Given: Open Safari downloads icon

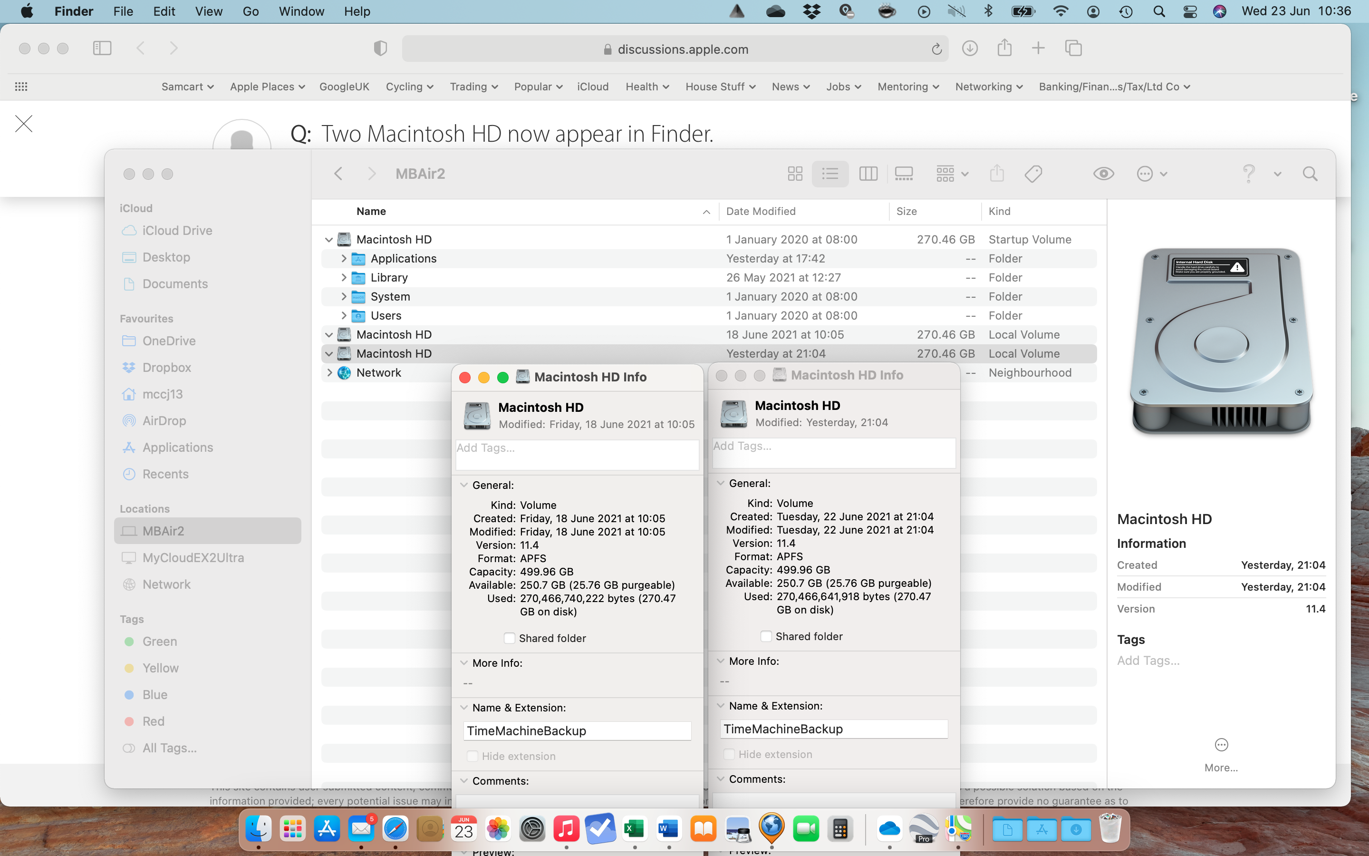Looking at the screenshot, I should 970,48.
